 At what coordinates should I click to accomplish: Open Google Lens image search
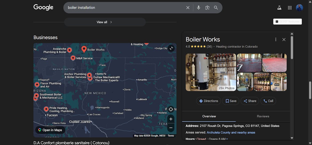point(207,8)
